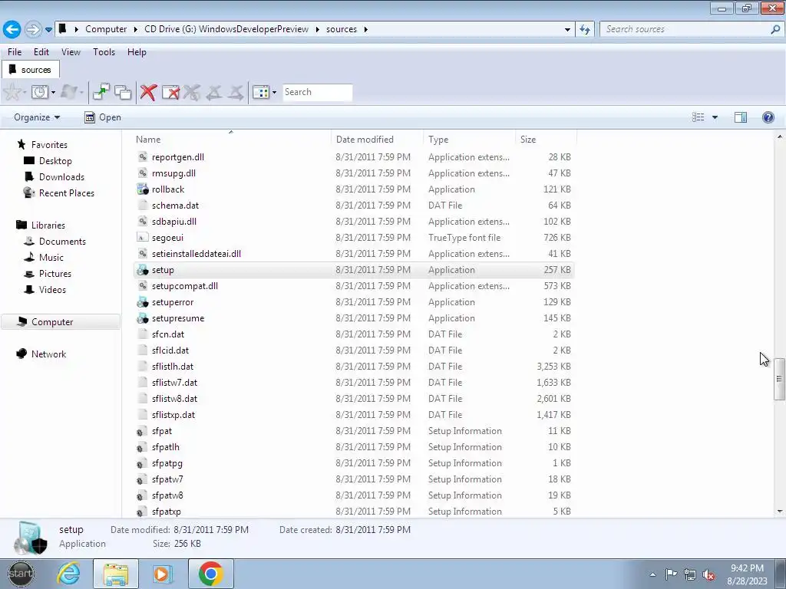This screenshot has height=589, width=786.
Task: Click the segoeui font file icon
Action: [142, 238]
